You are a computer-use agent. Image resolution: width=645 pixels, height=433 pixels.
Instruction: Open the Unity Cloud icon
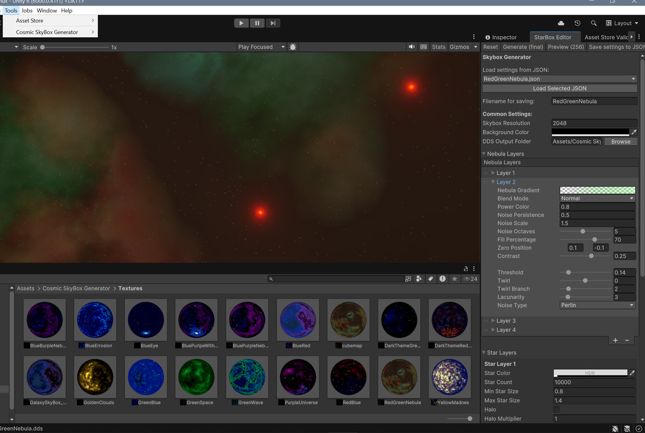[x=561, y=23]
